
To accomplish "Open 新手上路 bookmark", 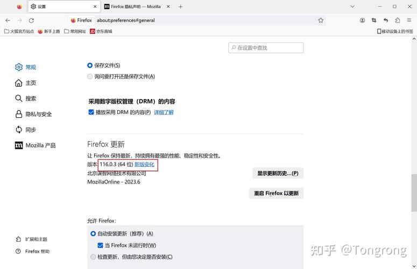I will [48, 31].
